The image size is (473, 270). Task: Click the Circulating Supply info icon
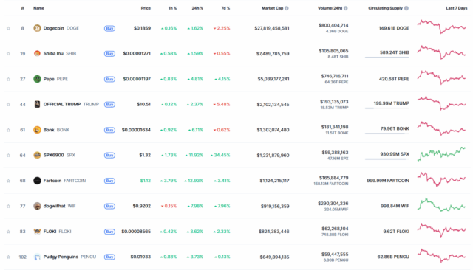[406, 8]
